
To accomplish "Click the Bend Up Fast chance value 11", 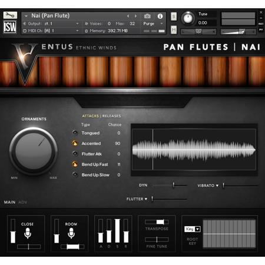I will pyautogui.click(x=119, y=164).
